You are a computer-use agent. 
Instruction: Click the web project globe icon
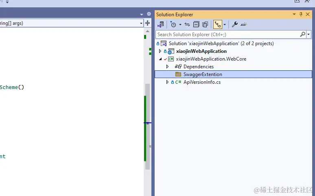click(171, 51)
